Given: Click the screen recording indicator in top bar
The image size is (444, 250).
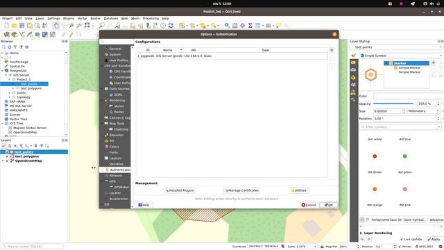Looking at the screenshot, I should 401,3.
